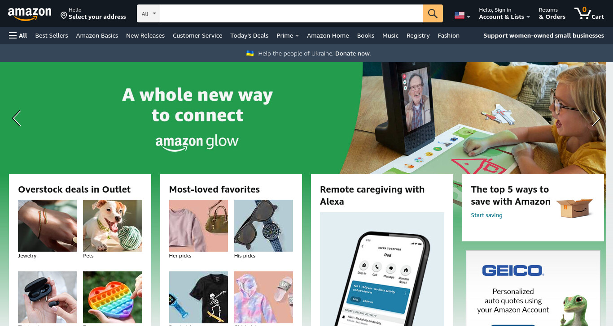Open Customer Service page

tap(197, 35)
